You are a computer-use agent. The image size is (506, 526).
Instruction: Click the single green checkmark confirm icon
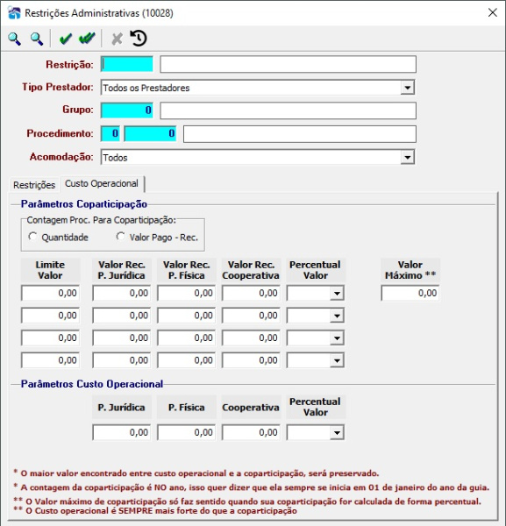pyautogui.click(x=65, y=39)
